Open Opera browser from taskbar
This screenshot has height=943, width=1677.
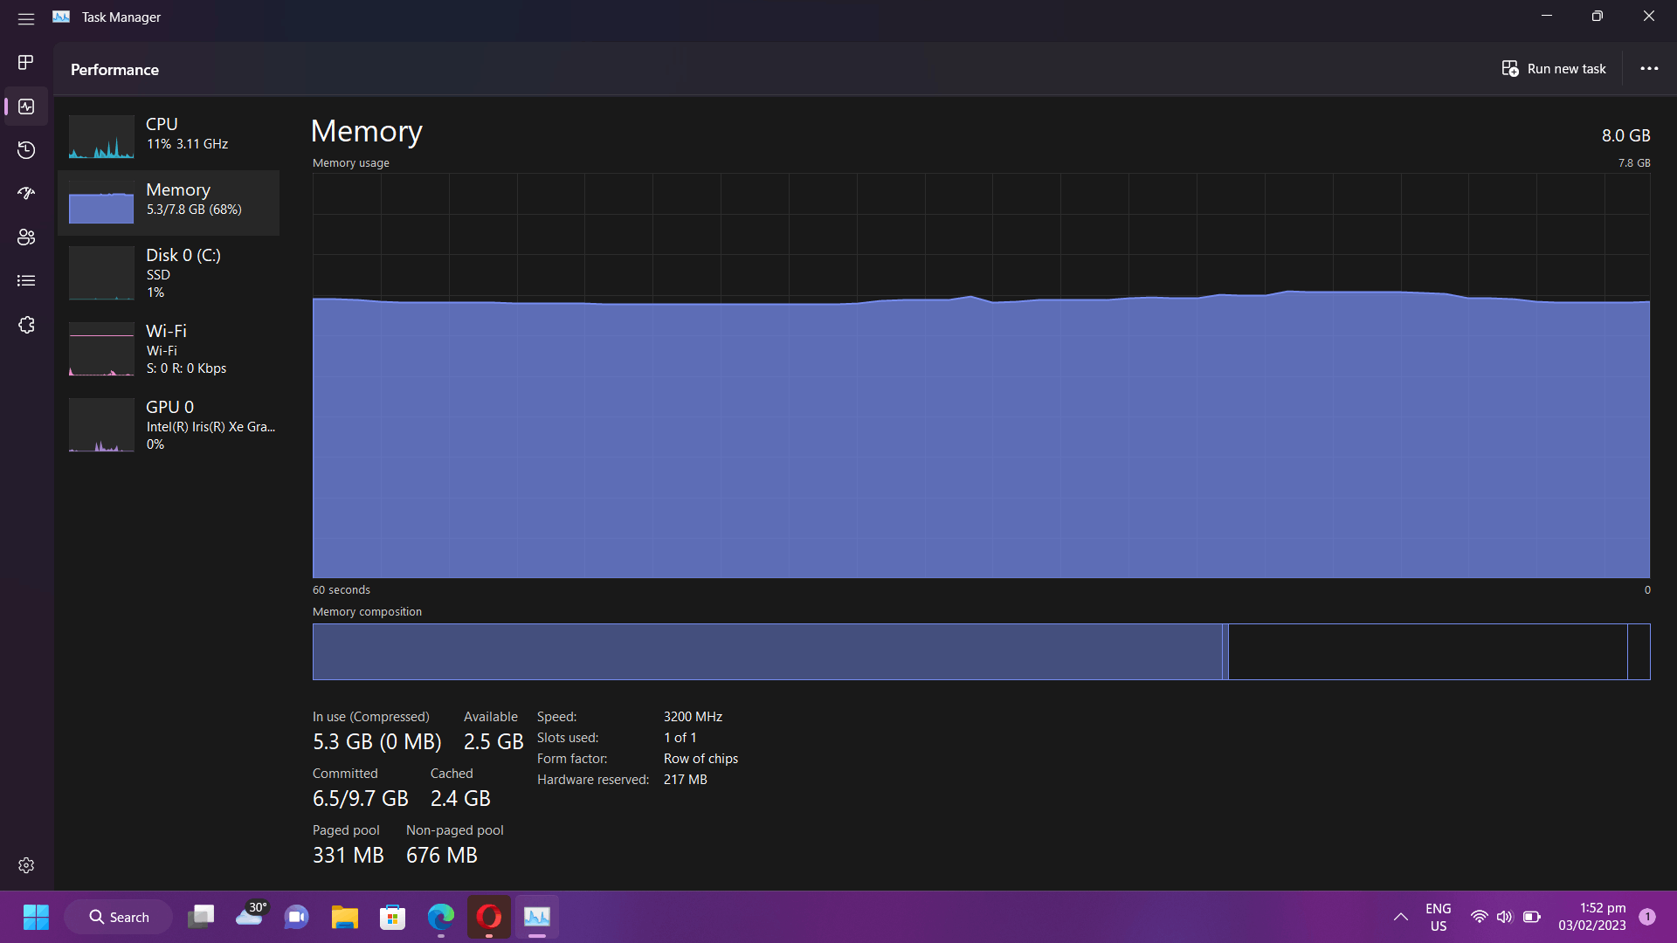click(488, 917)
